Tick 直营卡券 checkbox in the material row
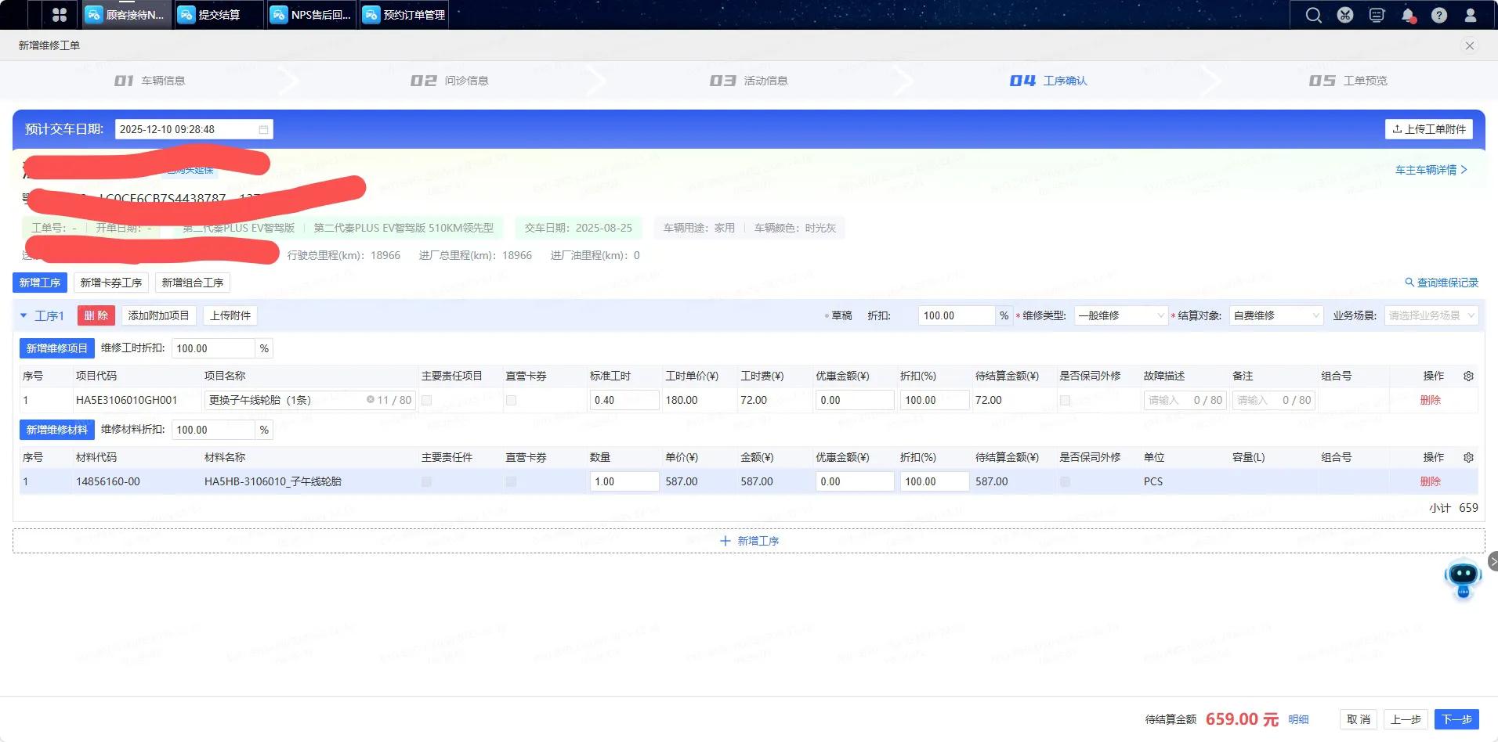 tap(511, 481)
